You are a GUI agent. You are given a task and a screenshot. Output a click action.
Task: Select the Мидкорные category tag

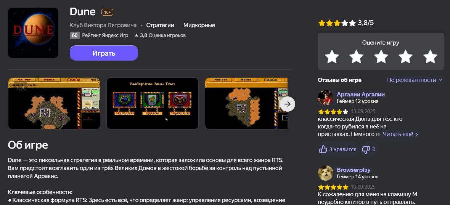[199, 25]
